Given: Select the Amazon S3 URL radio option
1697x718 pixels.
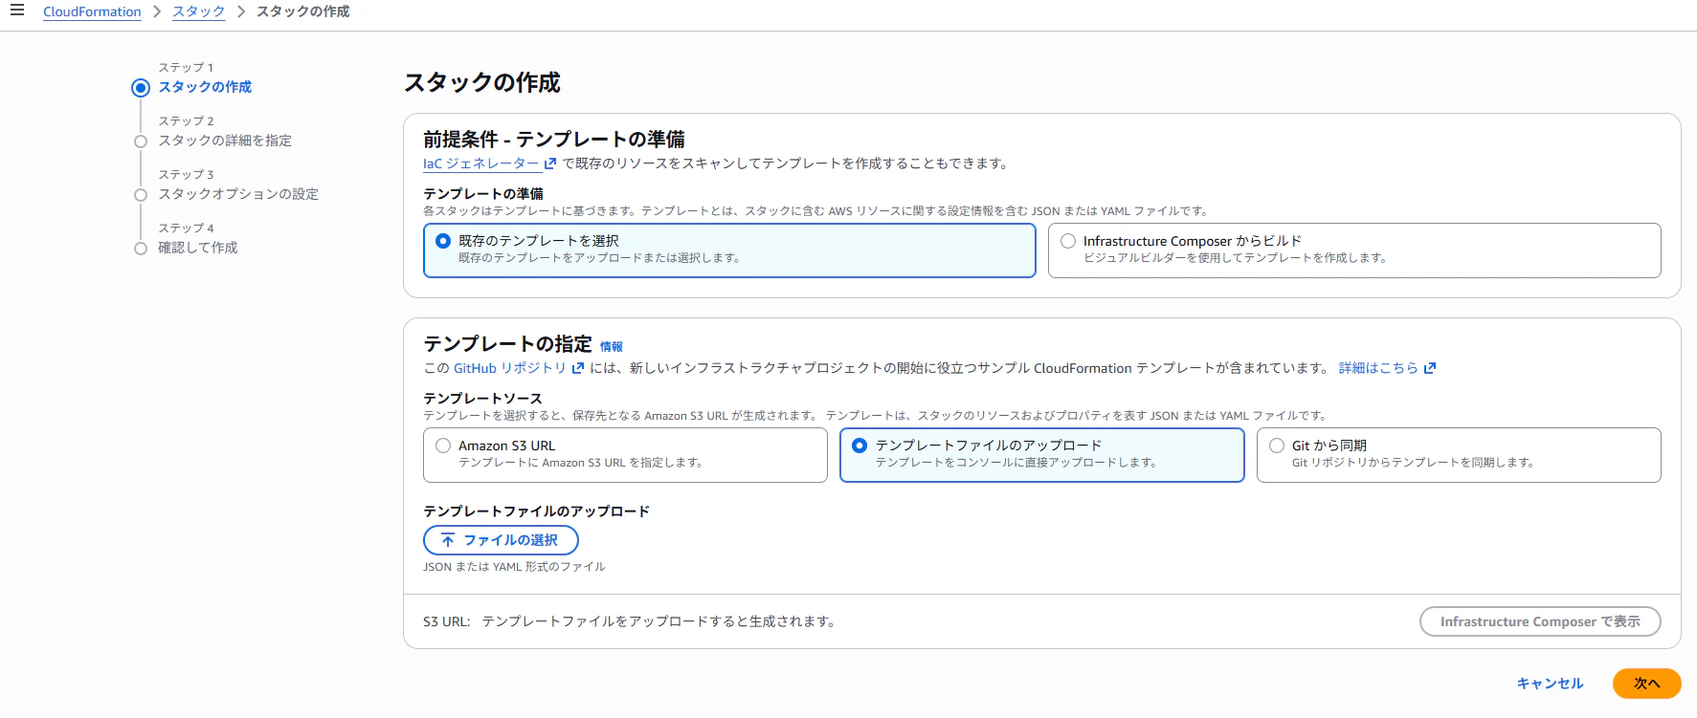Looking at the screenshot, I should (x=443, y=446).
